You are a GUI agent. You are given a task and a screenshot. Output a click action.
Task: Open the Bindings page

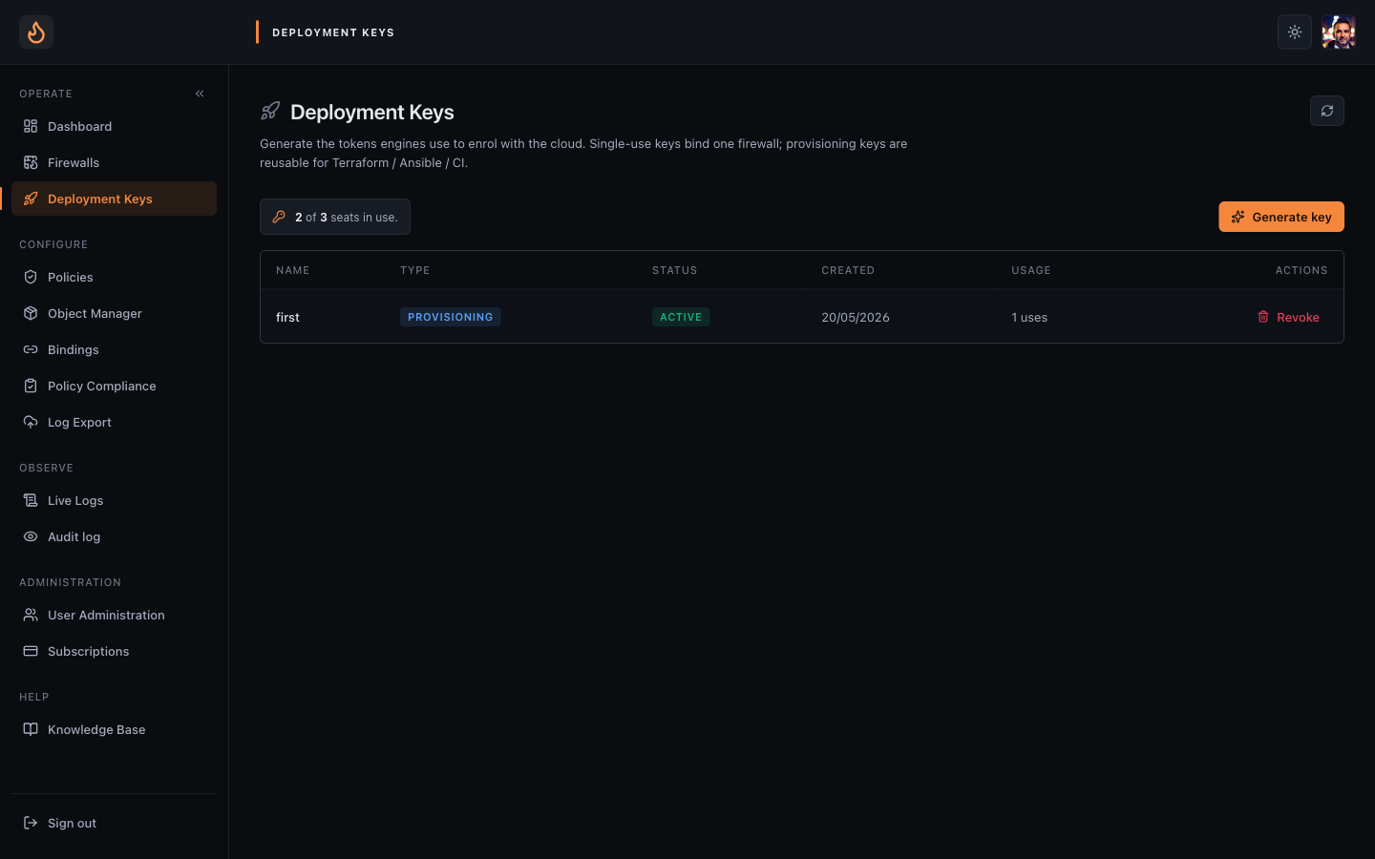point(114,349)
